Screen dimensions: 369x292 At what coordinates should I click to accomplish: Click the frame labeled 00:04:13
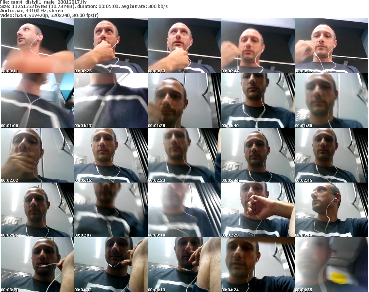click(184, 265)
